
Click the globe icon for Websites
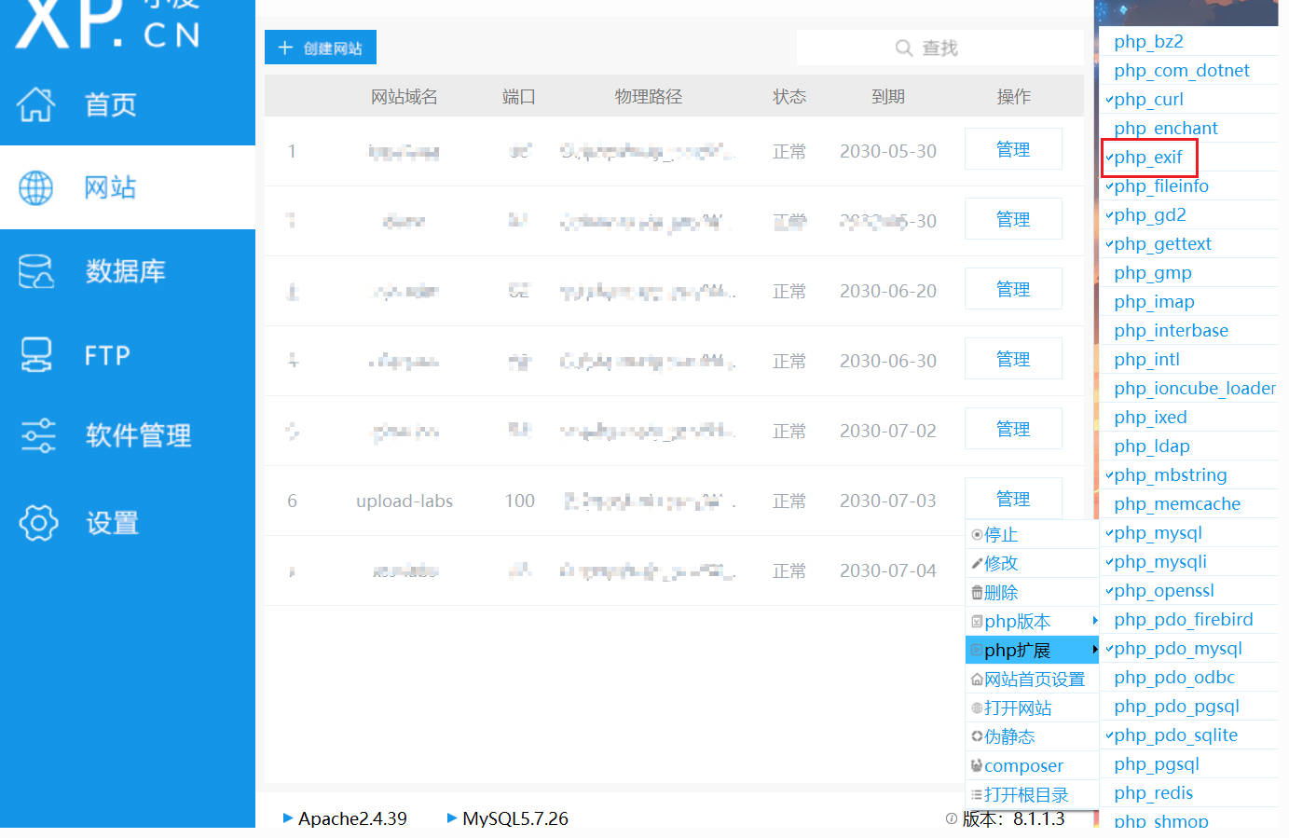tap(36, 187)
